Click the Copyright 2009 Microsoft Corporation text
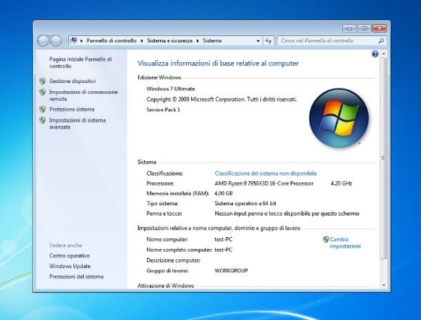 click(x=222, y=100)
